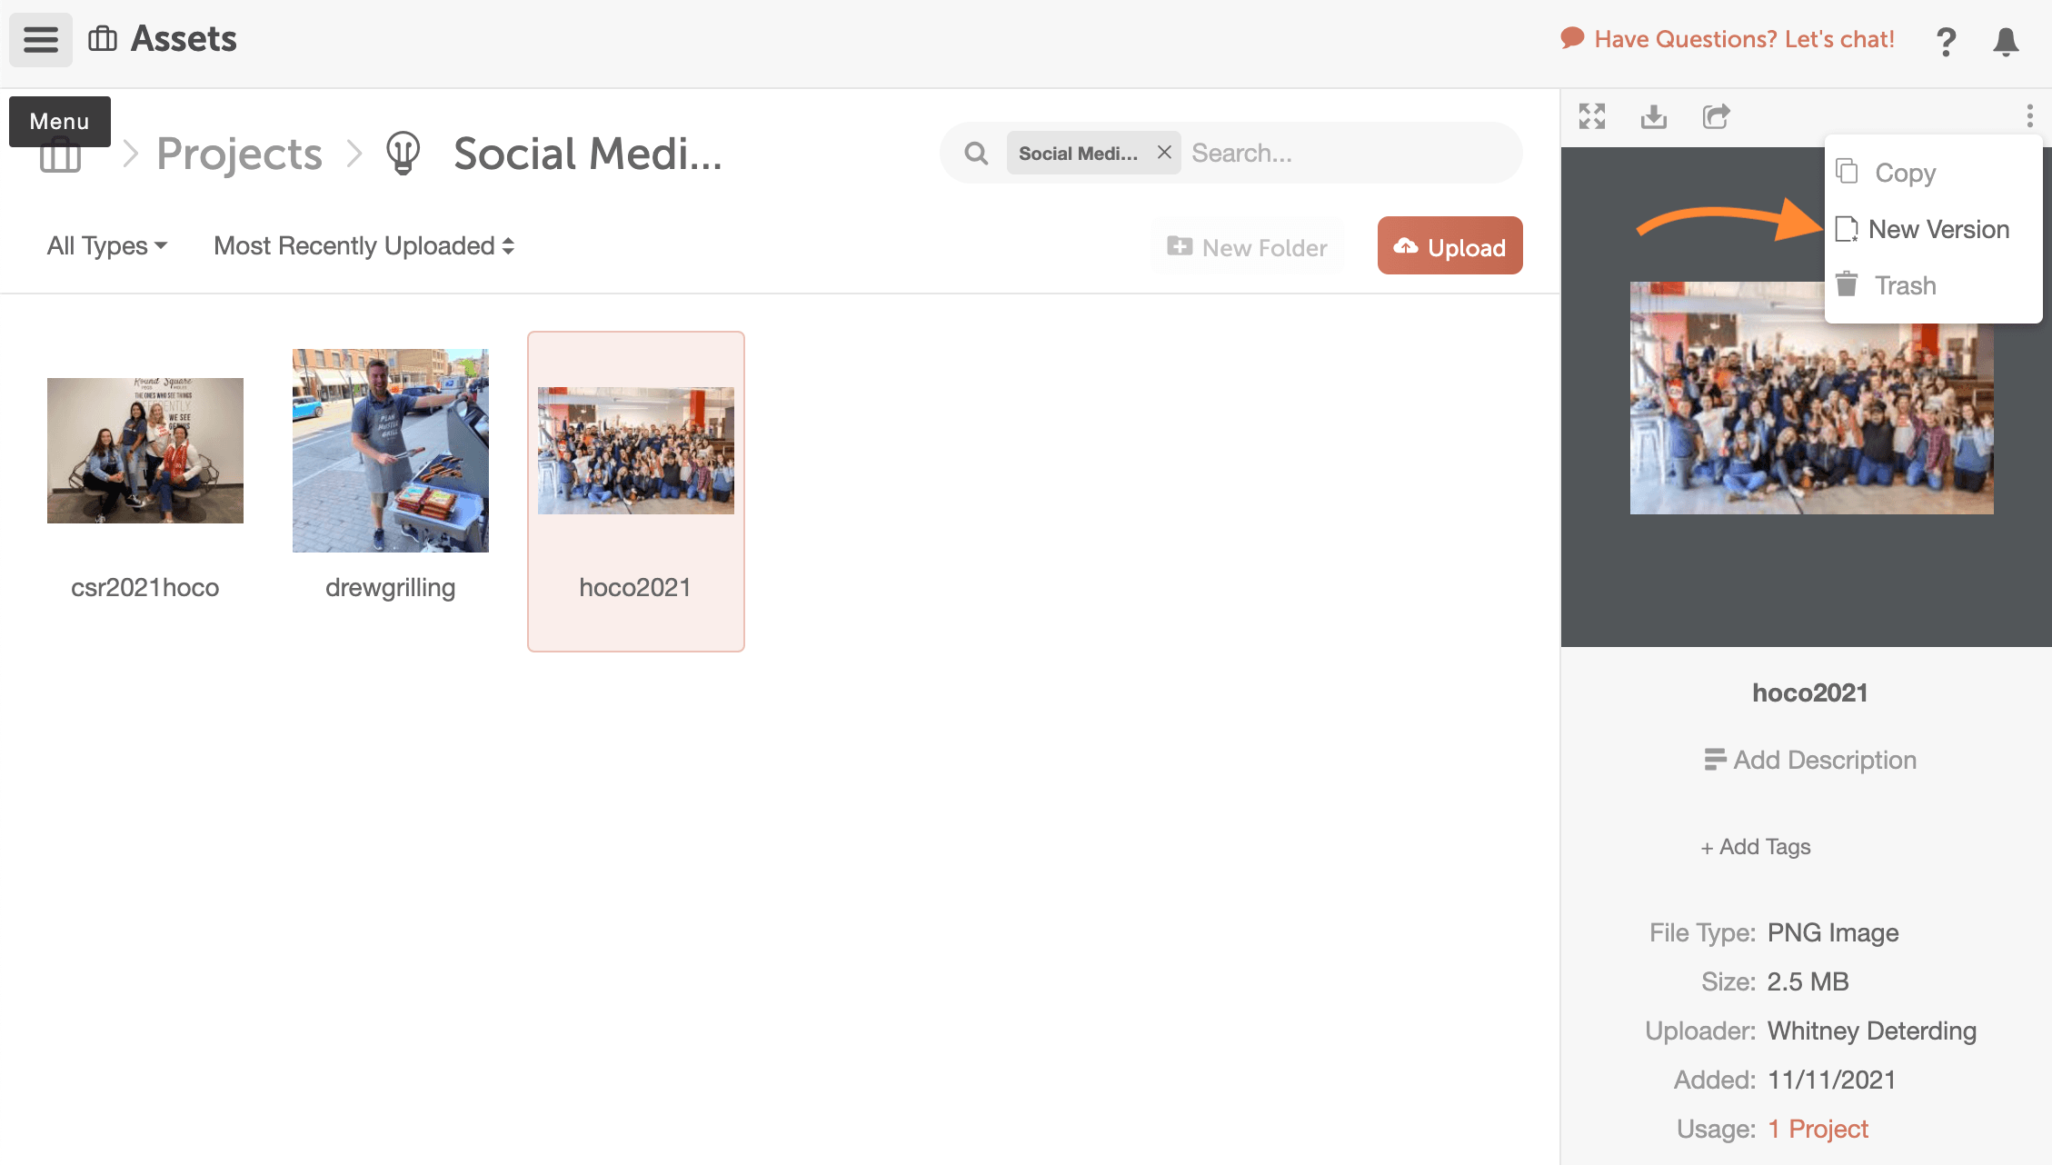Viewport: 2052px width, 1165px height.
Task: Click hoco2021 title in details panel
Action: point(1809,692)
